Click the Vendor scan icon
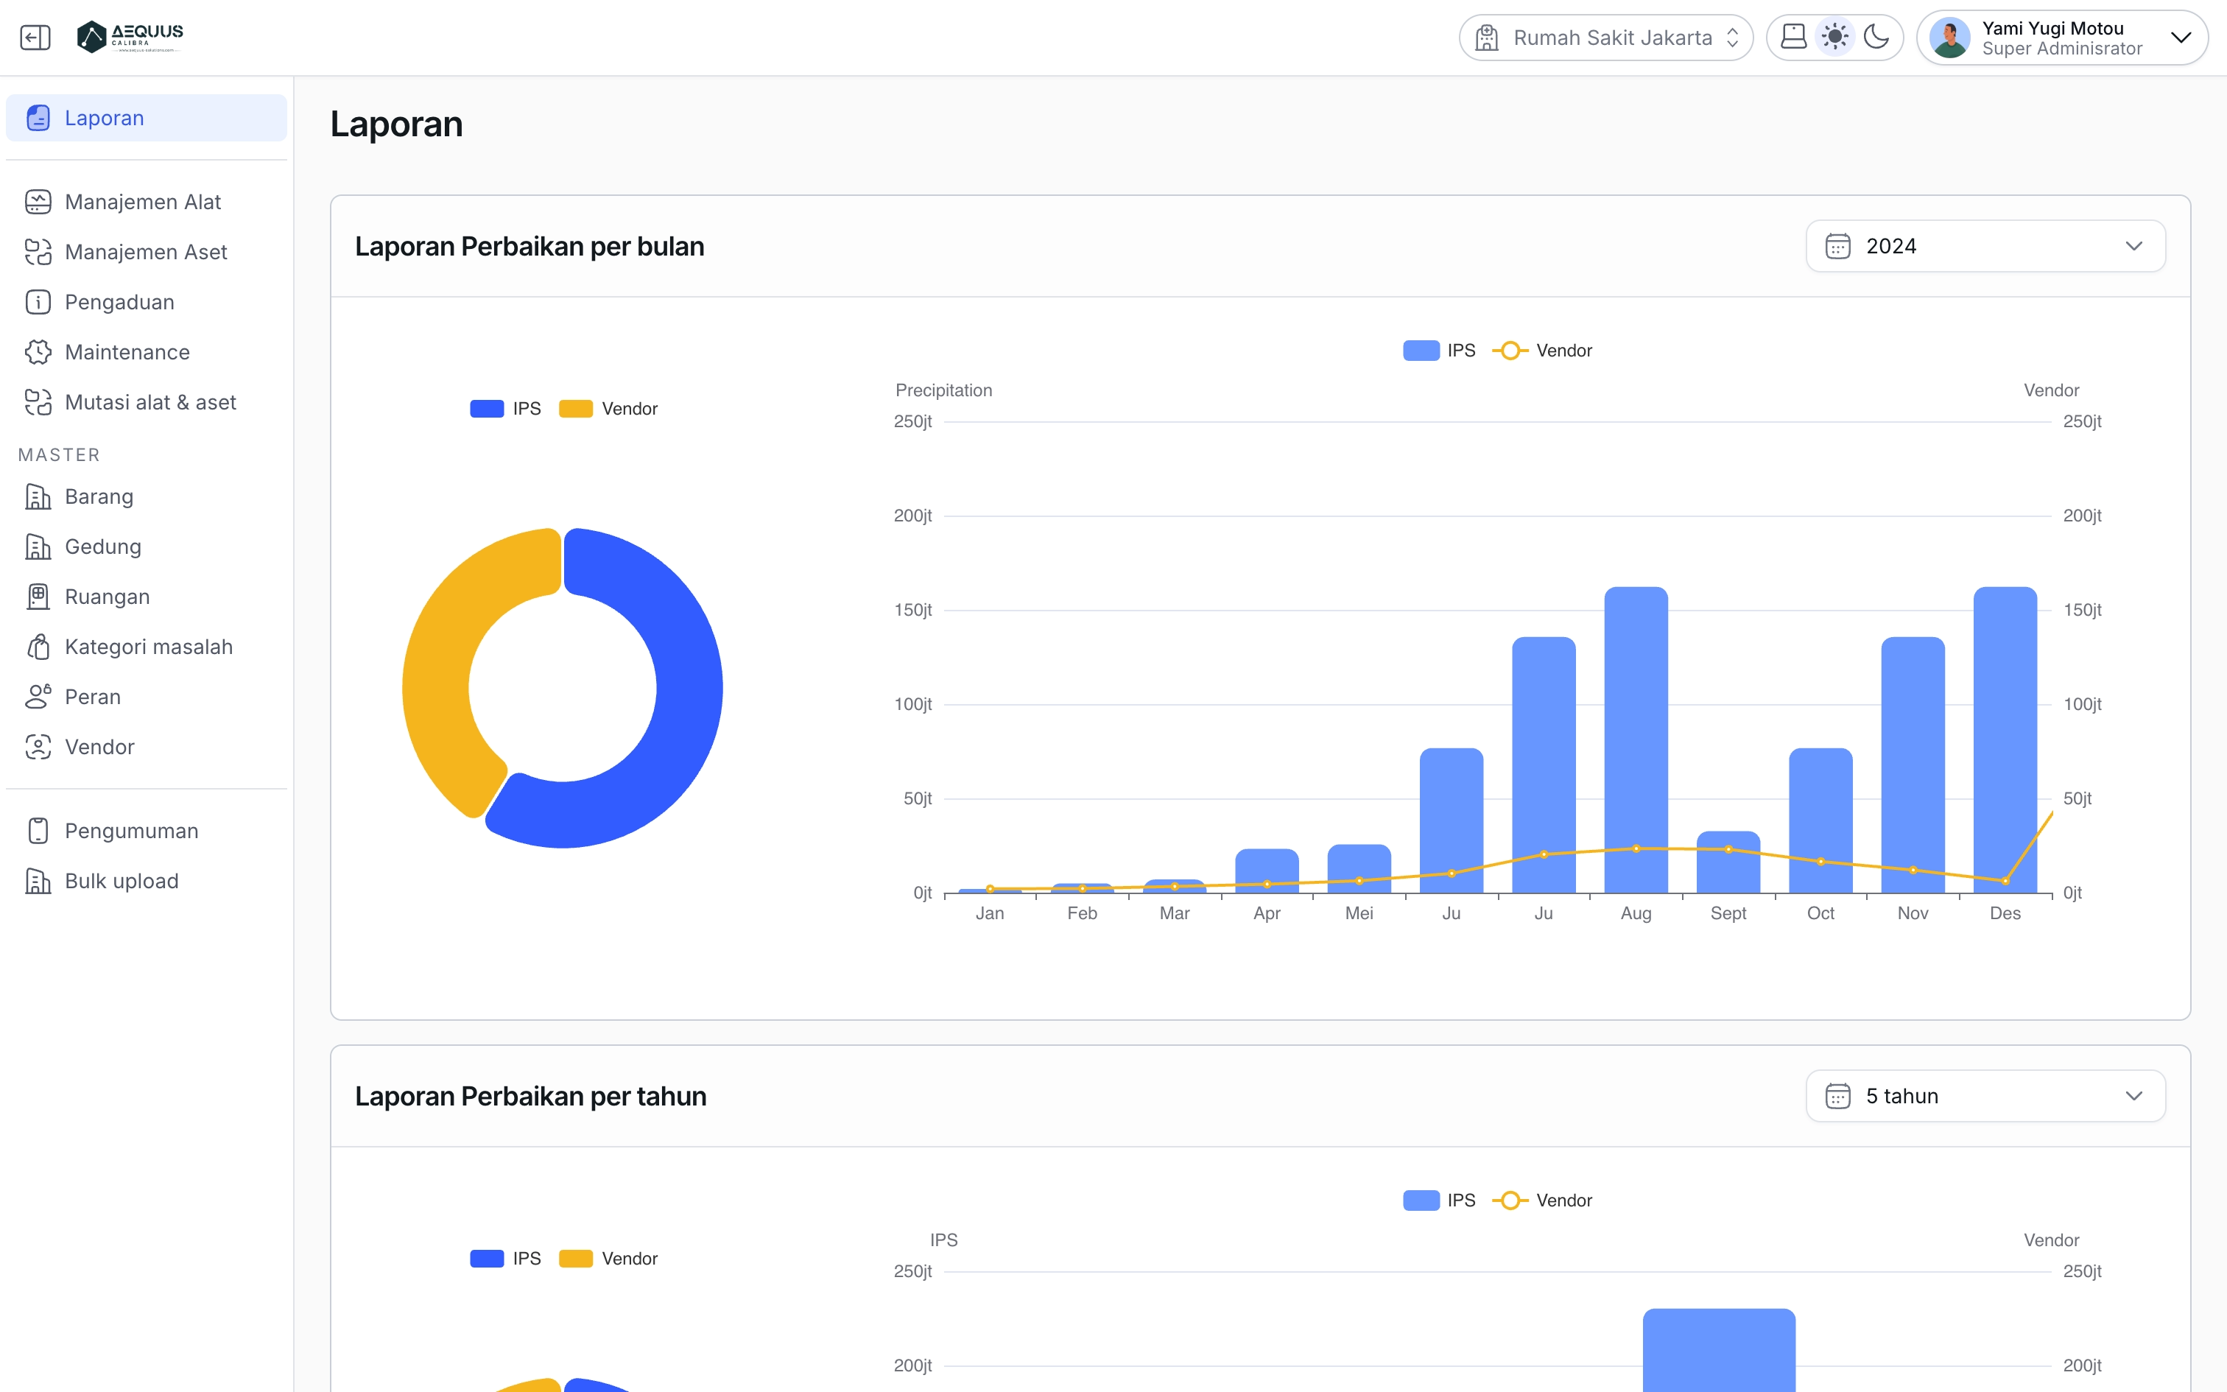 [x=38, y=747]
